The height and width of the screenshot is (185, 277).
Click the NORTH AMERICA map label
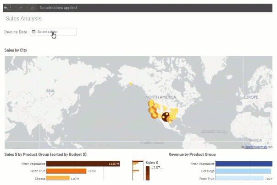pyautogui.click(x=161, y=97)
